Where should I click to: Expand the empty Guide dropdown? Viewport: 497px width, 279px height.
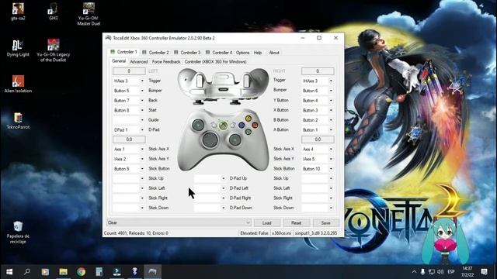pyautogui.click(x=142, y=120)
